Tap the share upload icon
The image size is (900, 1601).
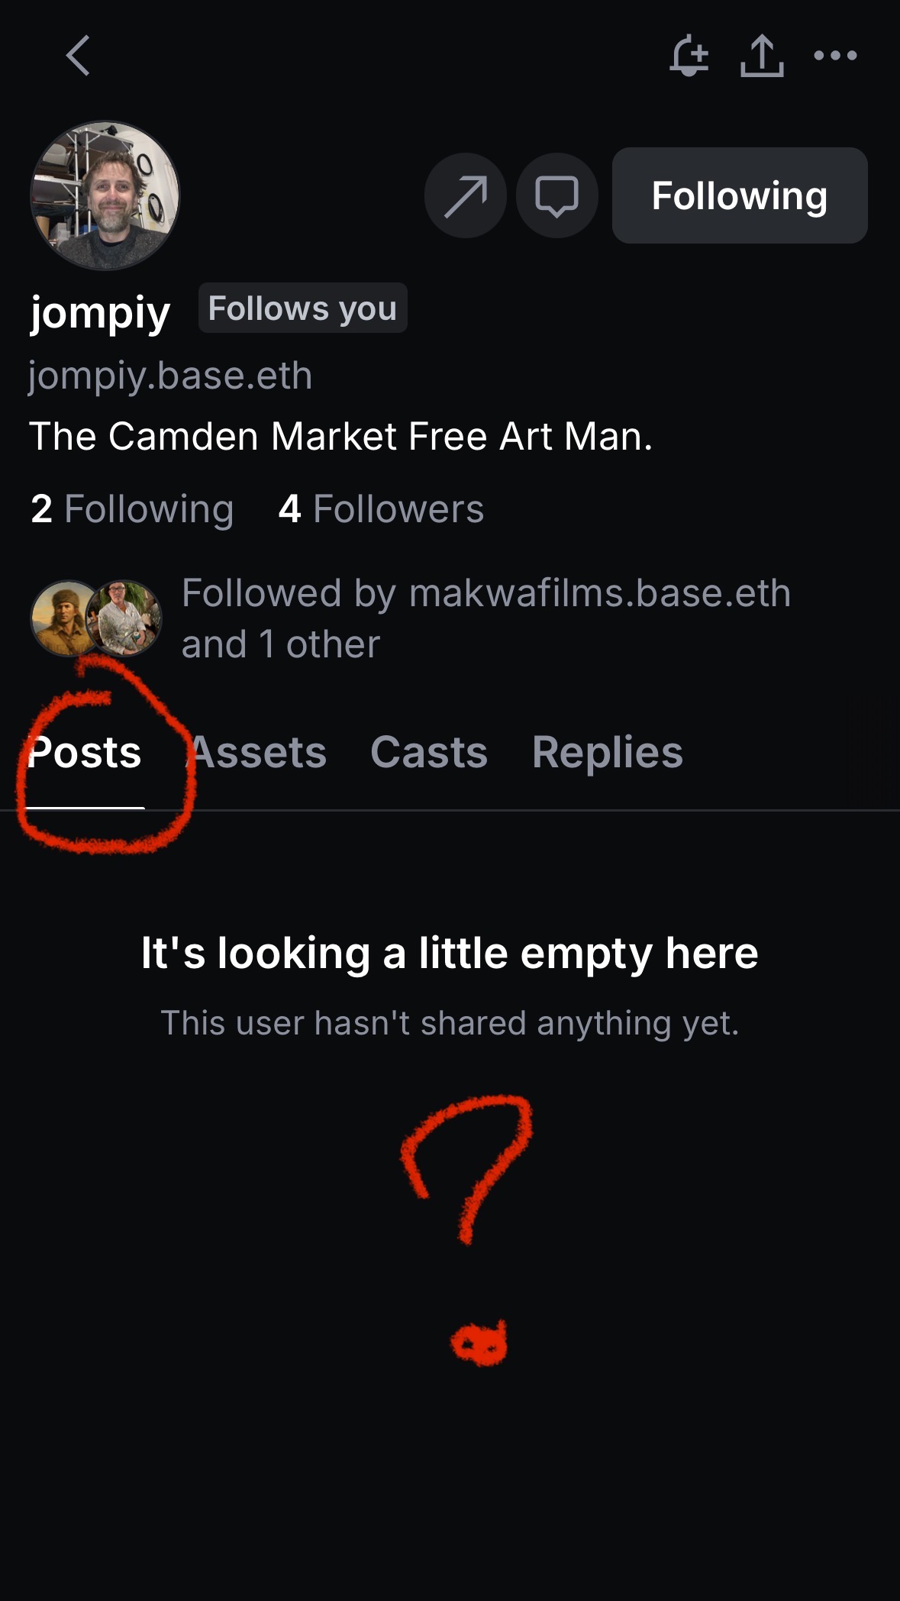762,56
